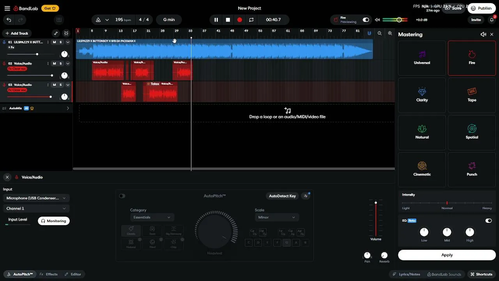Open the hamburger main menu
This screenshot has width=499, height=281.
7,8
